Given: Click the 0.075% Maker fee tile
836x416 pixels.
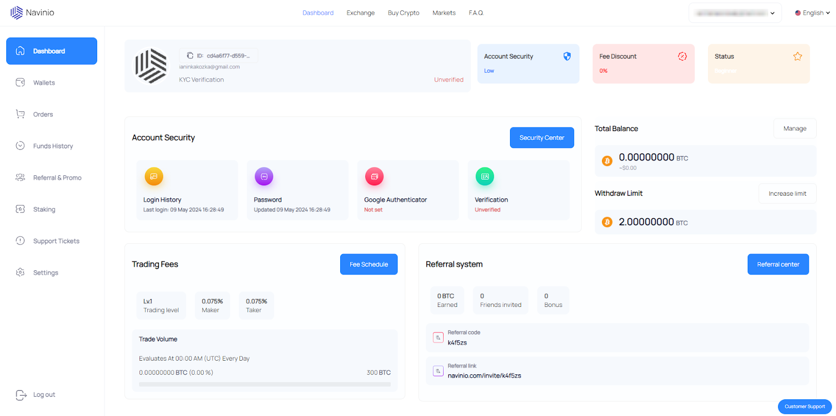Looking at the screenshot, I should (212, 305).
